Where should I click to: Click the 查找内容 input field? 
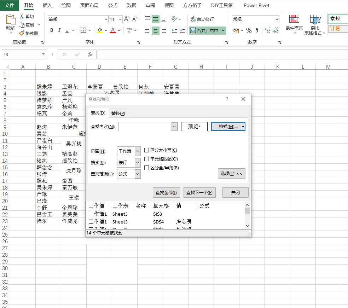click(x=145, y=126)
